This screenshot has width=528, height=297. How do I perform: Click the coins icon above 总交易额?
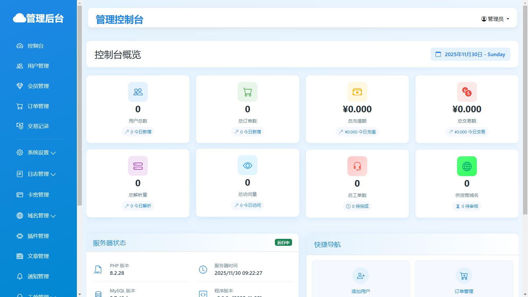pyautogui.click(x=467, y=92)
